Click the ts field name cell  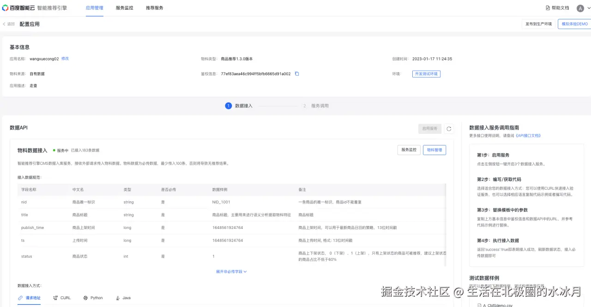click(23, 241)
